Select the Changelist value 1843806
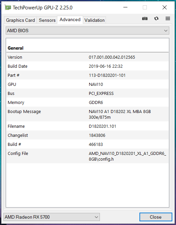 click(97, 135)
